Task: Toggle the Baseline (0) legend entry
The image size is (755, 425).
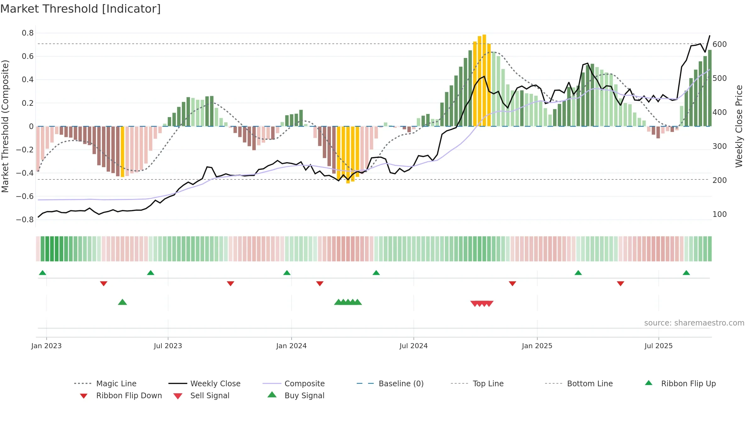Action: point(390,383)
